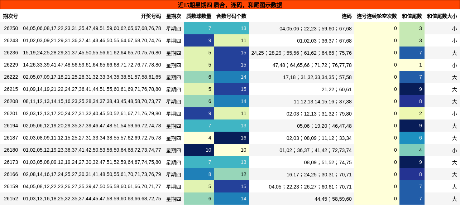This screenshot has height=205, width=460.
Task: Click 和值尾数 cell 8 in row 26208
Action: [412, 101]
